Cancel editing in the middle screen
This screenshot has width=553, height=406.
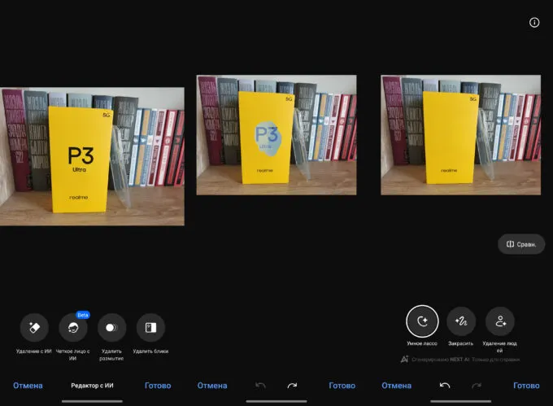coord(212,386)
